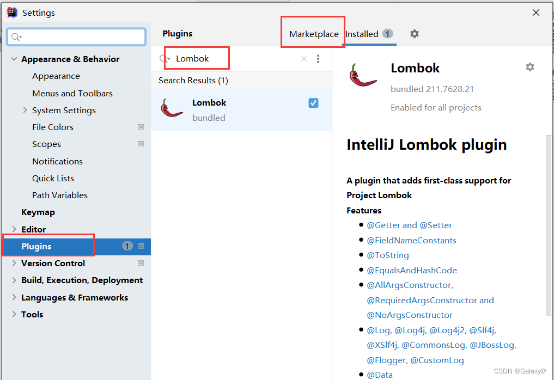Viewport: 554px width, 380px height.
Task: Select Plugins in settings tree
Action: click(x=77, y=246)
